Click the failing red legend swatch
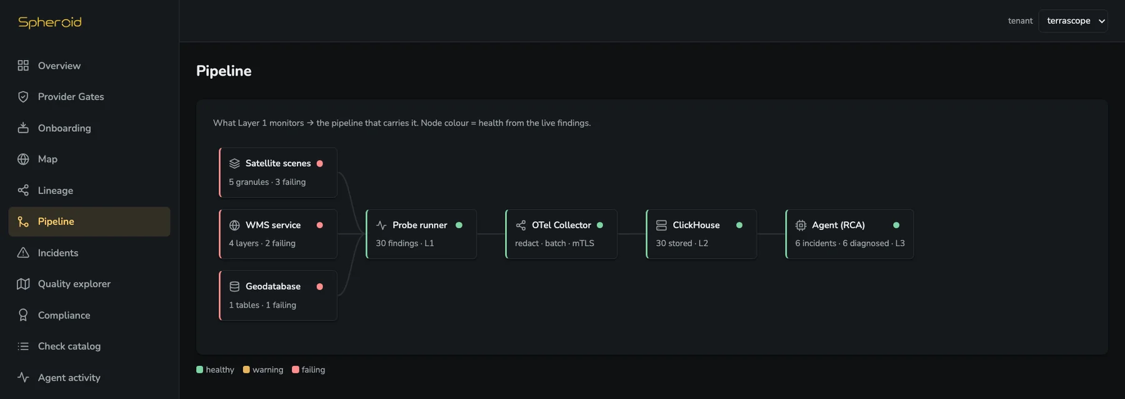This screenshot has height=399, width=1125. point(296,370)
